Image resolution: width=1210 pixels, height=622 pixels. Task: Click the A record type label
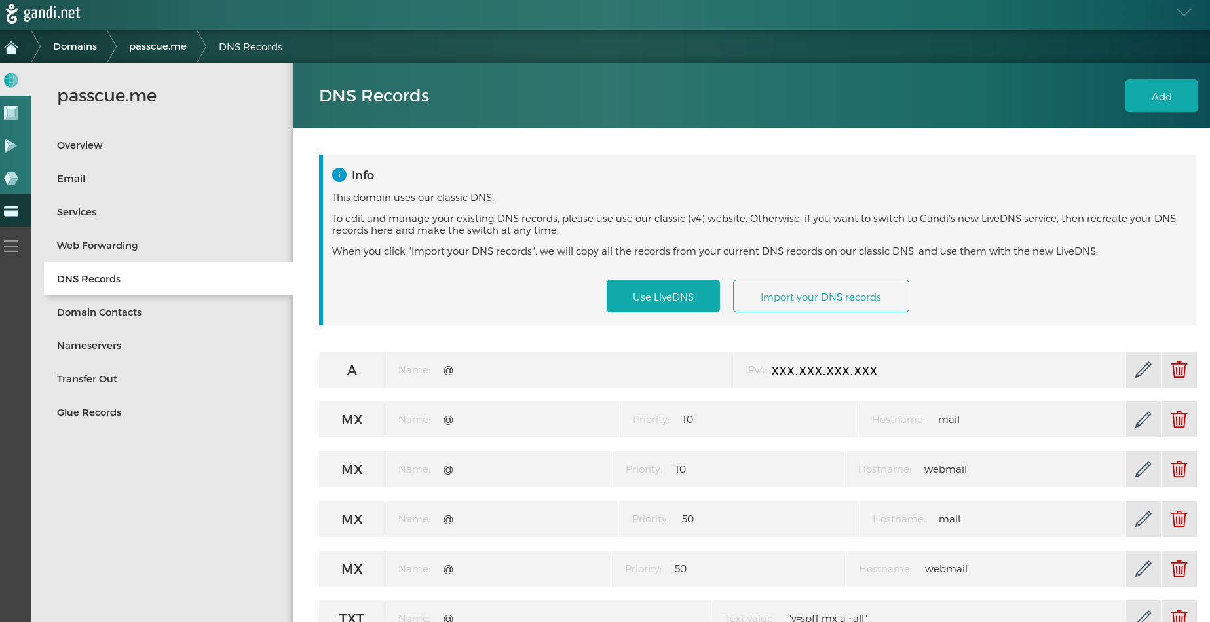pyautogui.click(x=352, y=370)
